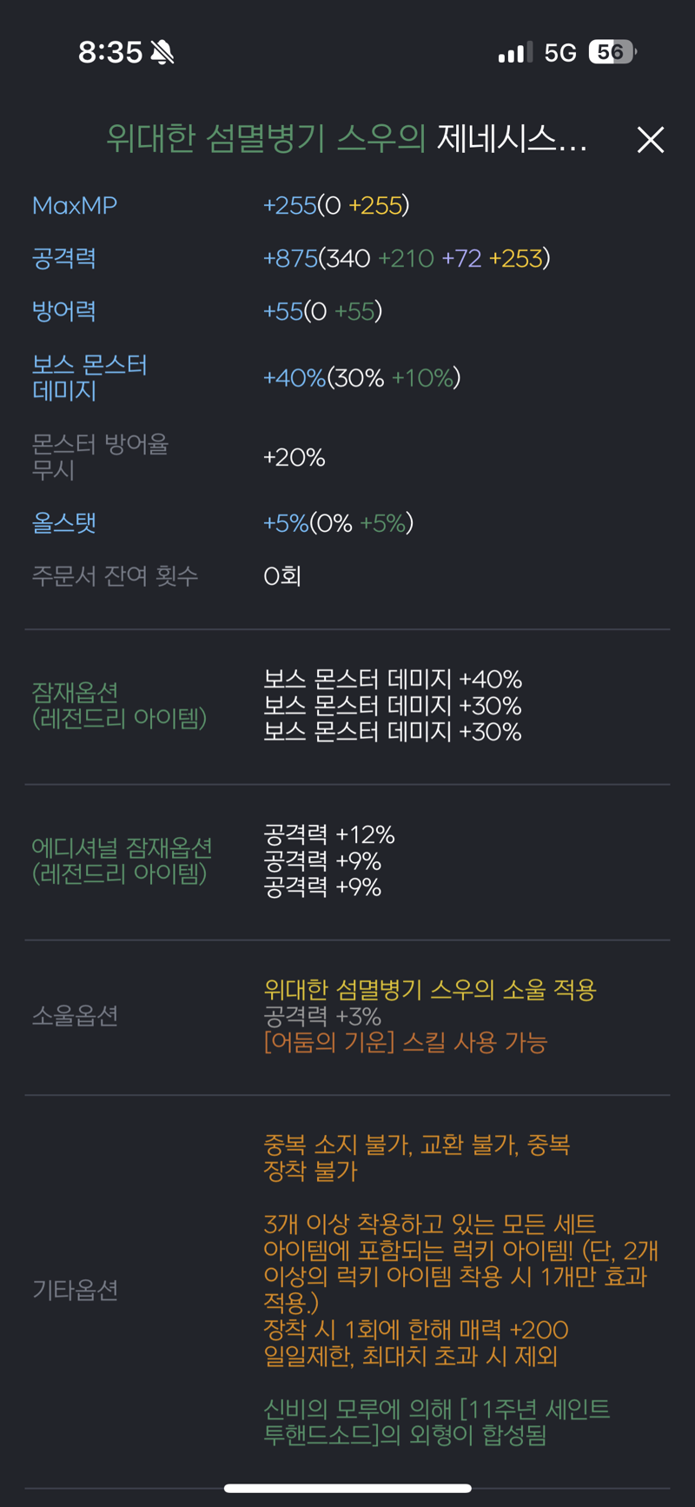Tap the home indicator bar at bottom
The width and height of the screenshot is (695, 1507).
[347, 1488]
